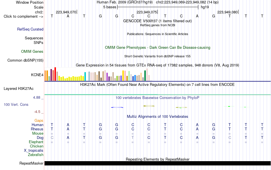271x170 pixels.
Task: Select the Publications Sequences in Scientific Articles title
Action: [x=157, y=34]
